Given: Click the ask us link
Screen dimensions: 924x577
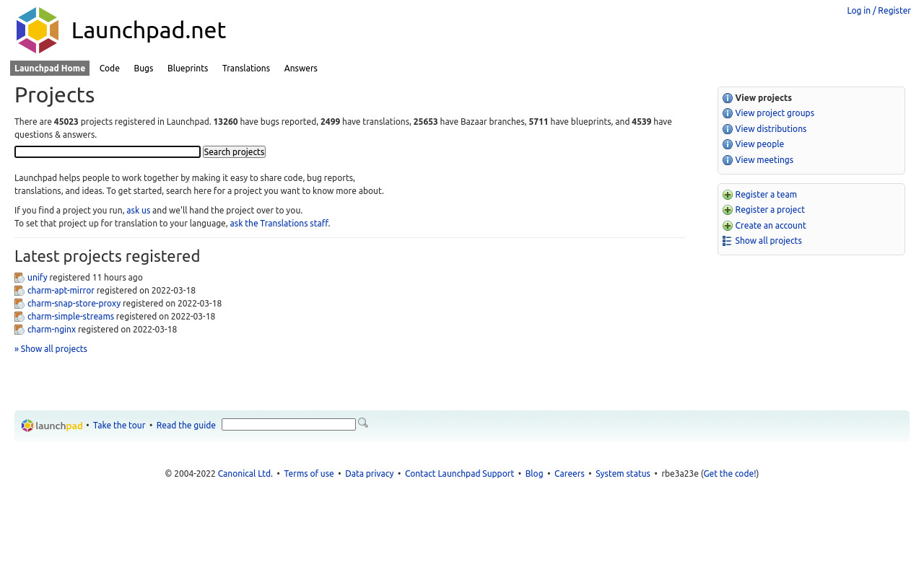Looking at the screenshot, I should coord(139,211).
